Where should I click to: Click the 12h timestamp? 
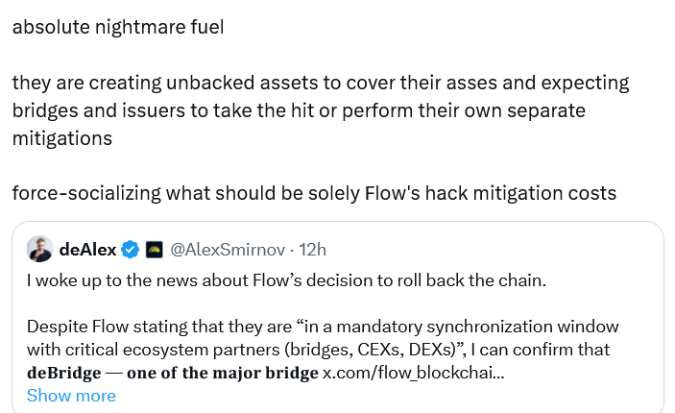(x=313, y=250)
